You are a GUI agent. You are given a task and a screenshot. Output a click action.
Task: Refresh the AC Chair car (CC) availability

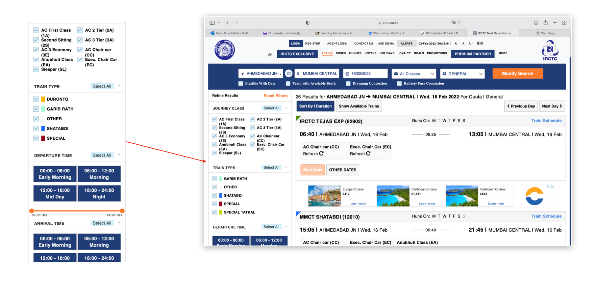[321, 154]
